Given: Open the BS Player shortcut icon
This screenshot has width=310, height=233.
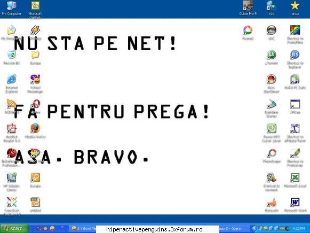Looking at the screenshot, I should (295, 59).
